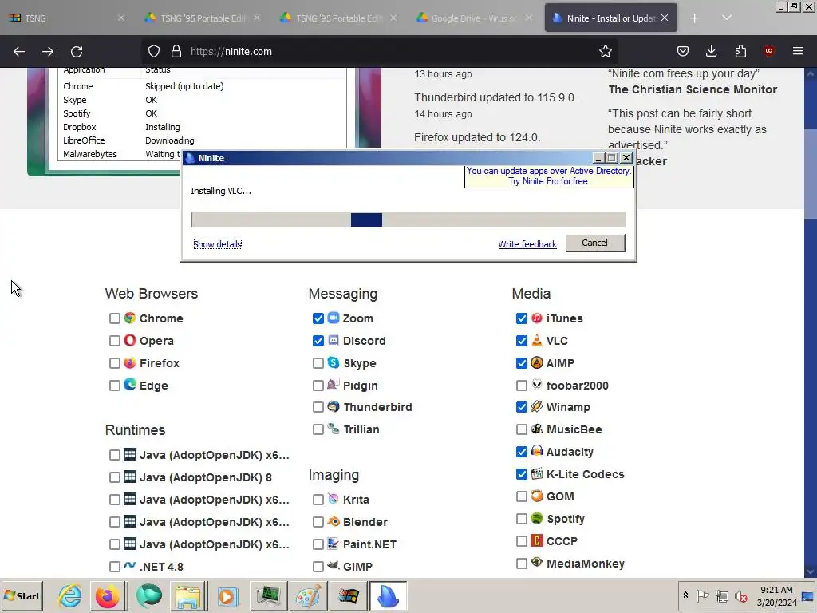Open the Pocket save icon

tap(683, 51)
